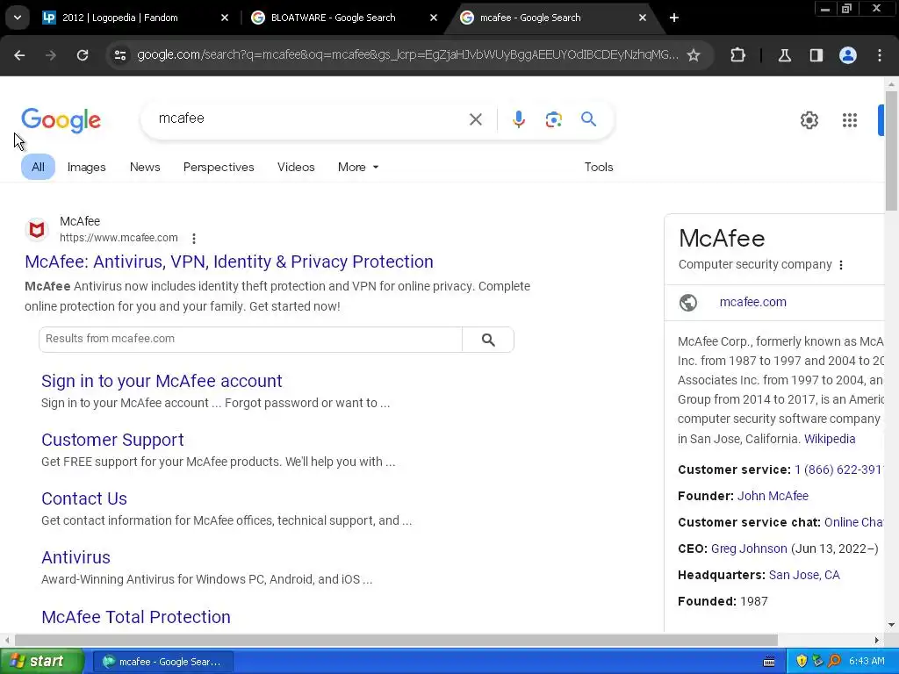Click the blue magnifier search button
This screenshot has width=899, height=674.
[x=588, y=118]
